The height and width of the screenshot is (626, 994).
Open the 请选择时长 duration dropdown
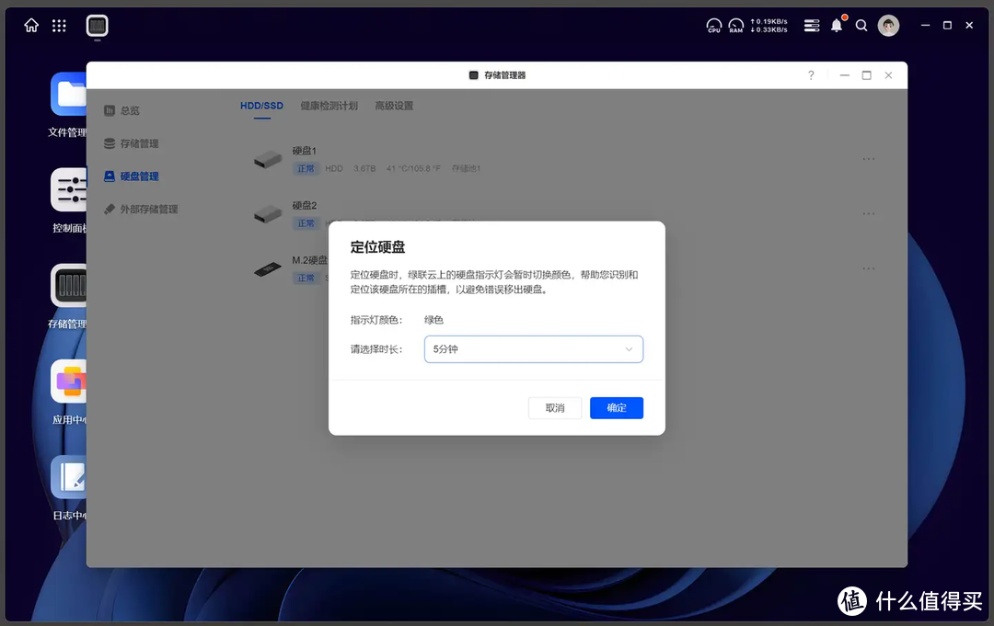coord(534,349)
